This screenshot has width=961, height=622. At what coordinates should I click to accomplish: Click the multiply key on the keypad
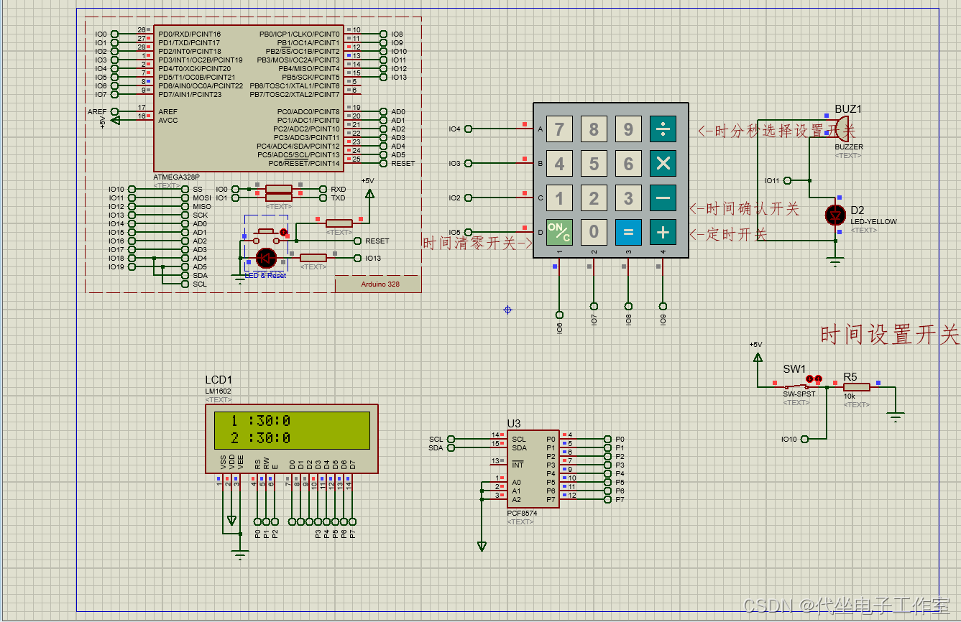click(x=663, y=164)
